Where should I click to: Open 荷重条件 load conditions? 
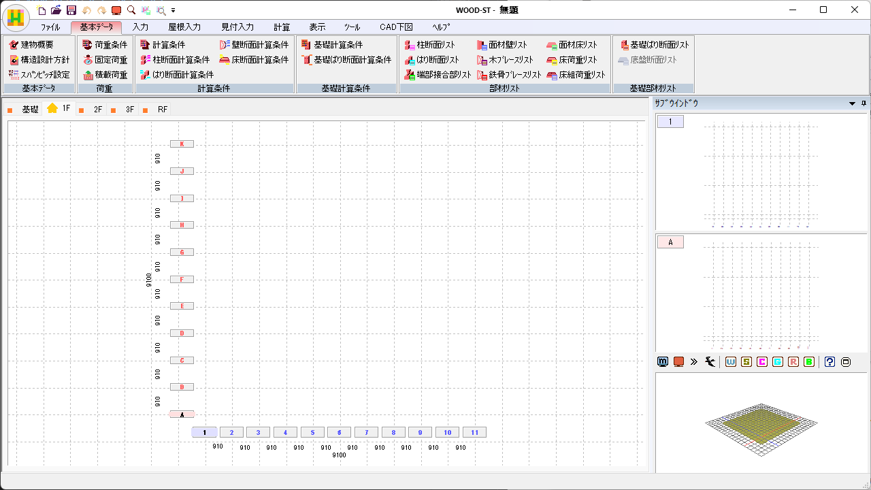coord(105,45)
